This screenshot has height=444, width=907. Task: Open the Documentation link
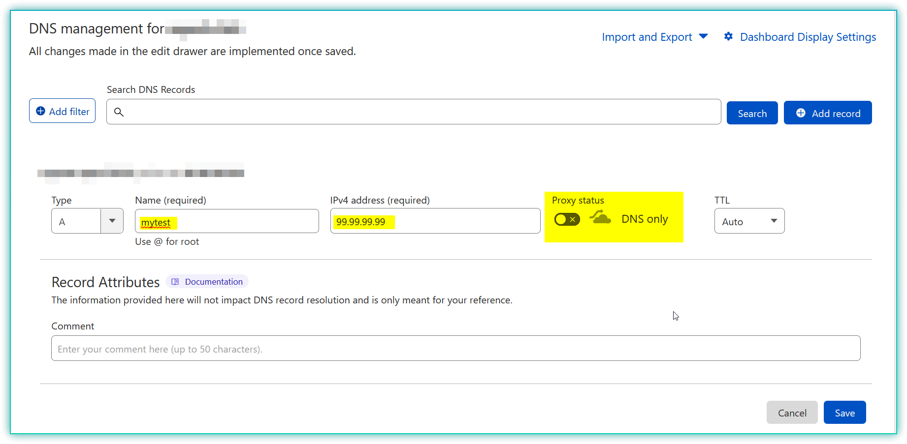coord(207,282)
